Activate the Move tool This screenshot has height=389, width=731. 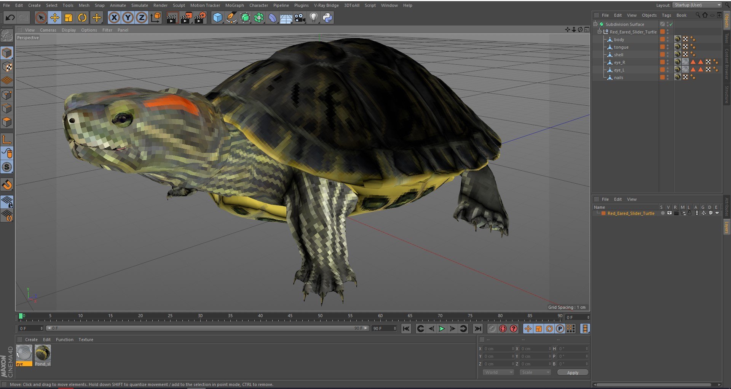(x=55, y=17)
